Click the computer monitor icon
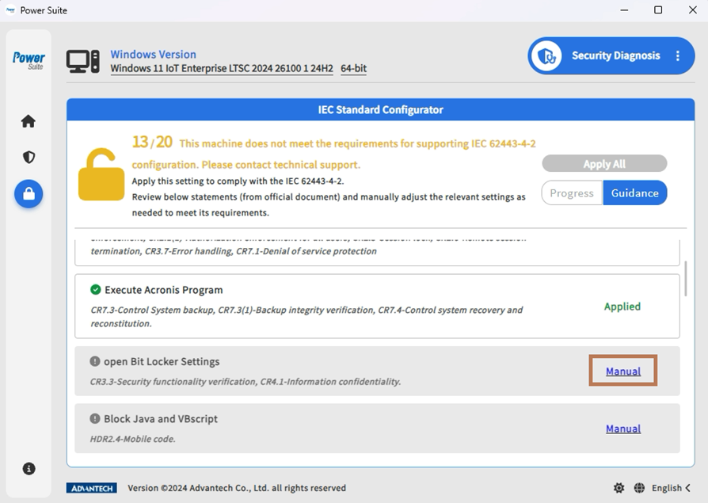Screen dimensions: 708x503 point(82,61)
